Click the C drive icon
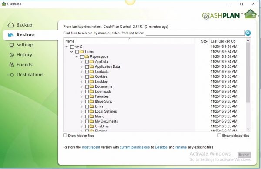 click(x=77, y=46)
